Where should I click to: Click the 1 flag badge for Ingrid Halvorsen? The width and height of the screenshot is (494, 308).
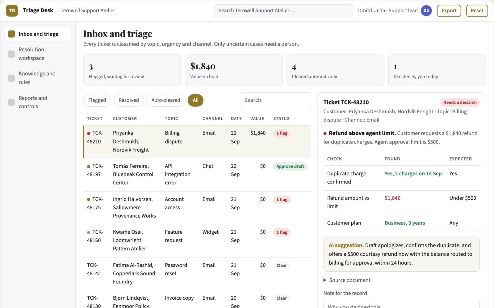pos(282,200)
